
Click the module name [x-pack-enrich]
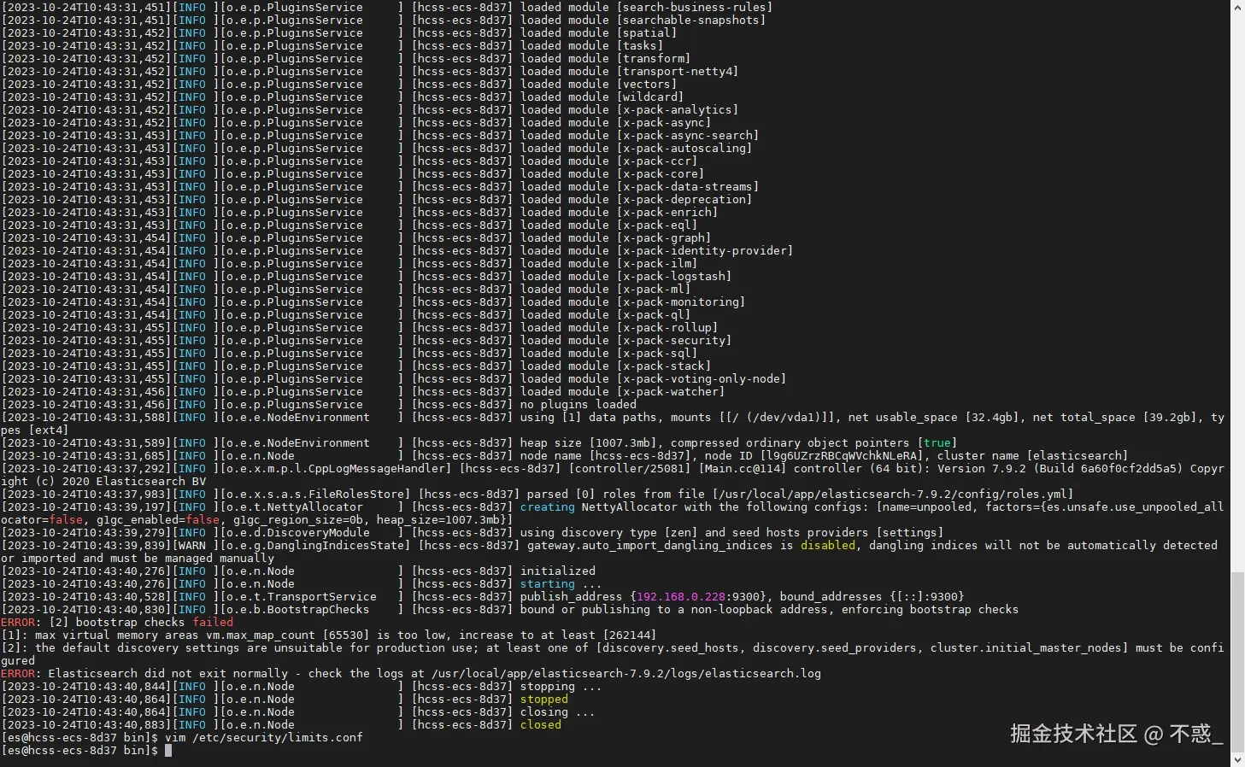(667, 213)
